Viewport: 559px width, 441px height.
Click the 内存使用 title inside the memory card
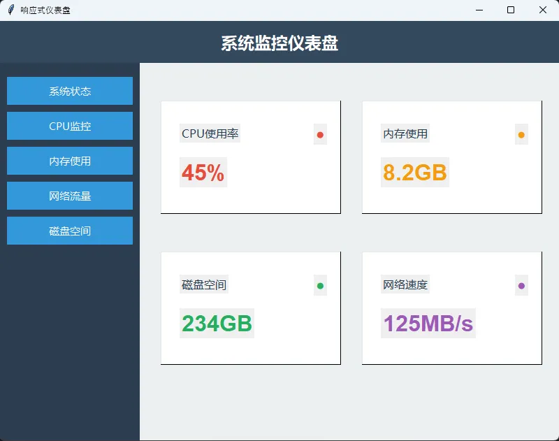pos(405,133)
